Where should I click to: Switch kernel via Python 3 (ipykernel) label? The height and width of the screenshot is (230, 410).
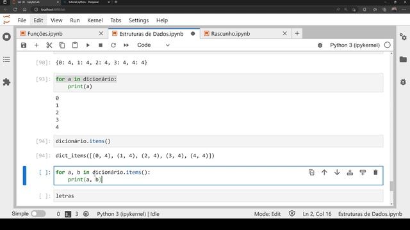[x=354, y=45]
